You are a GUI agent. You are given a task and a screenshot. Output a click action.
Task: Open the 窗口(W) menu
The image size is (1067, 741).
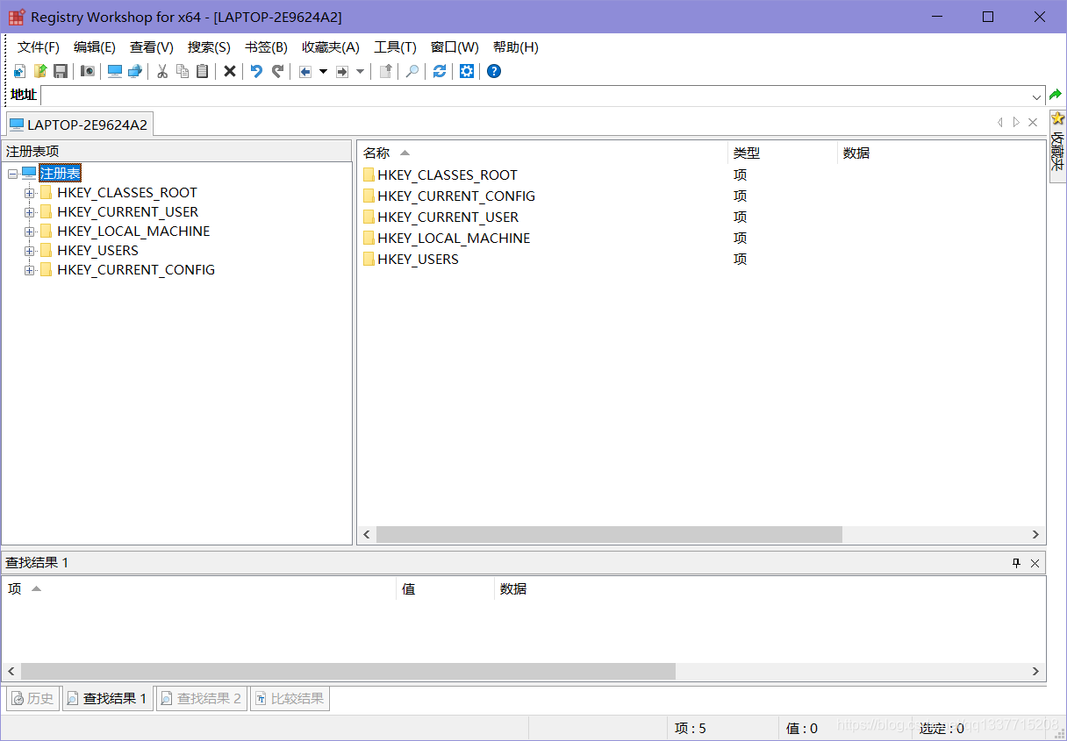tap(455, 47)
